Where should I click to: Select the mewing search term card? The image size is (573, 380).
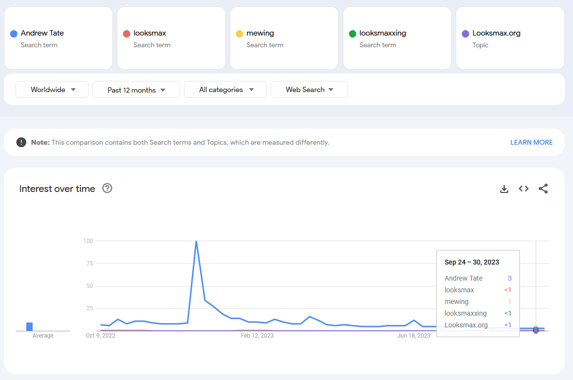(284, 38)
